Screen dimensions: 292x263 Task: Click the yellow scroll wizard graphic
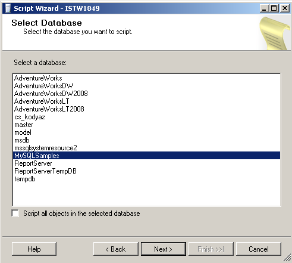[x=275, y=33]
